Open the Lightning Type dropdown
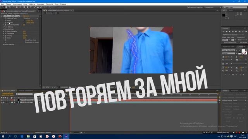 pyautogui.click(x=31, y=18)
